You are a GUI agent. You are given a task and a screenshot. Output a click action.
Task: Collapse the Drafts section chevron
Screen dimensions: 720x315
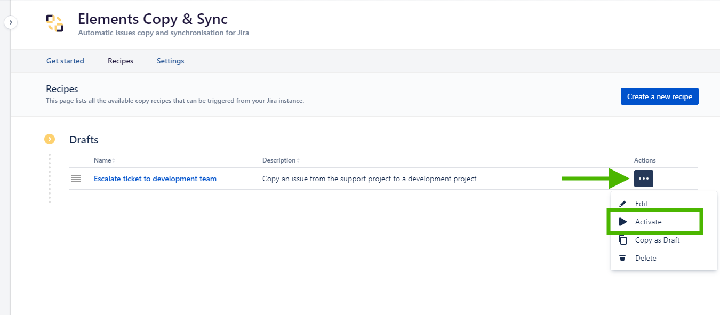coord(50,139)
